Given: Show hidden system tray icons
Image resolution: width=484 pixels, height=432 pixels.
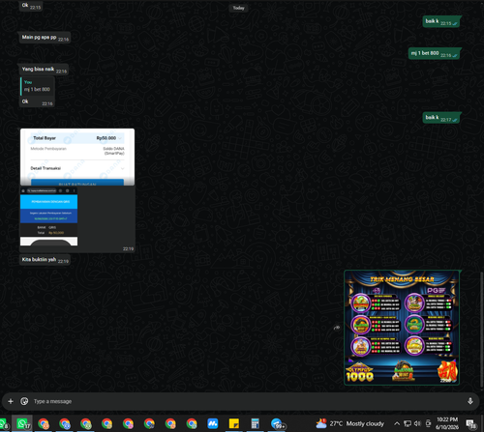Looking at the screenshot, I should coord(397,423).
